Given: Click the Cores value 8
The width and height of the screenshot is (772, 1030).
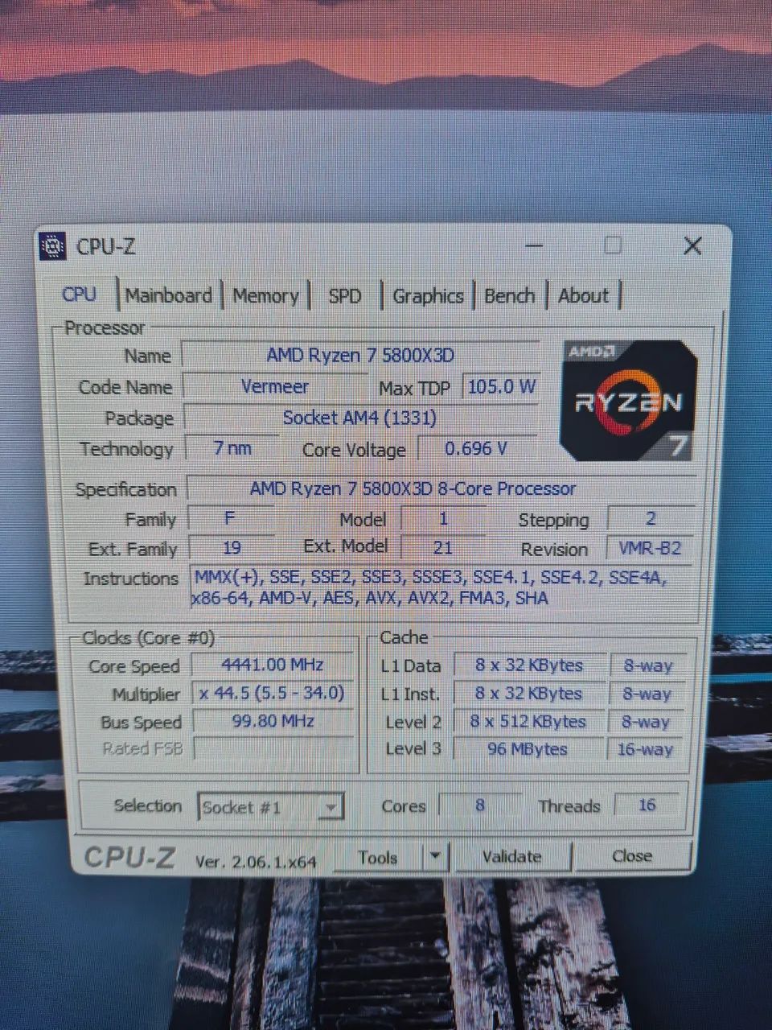Looking at the screenshot, I should tap(480, 805).
